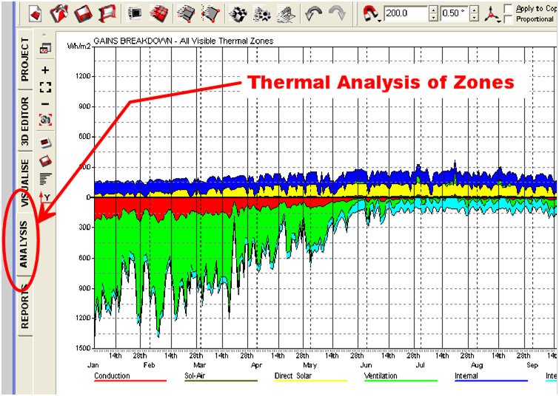This screenshot has height=396, width=559.
Task: Undo the last action
Action: tap(314, 14)
